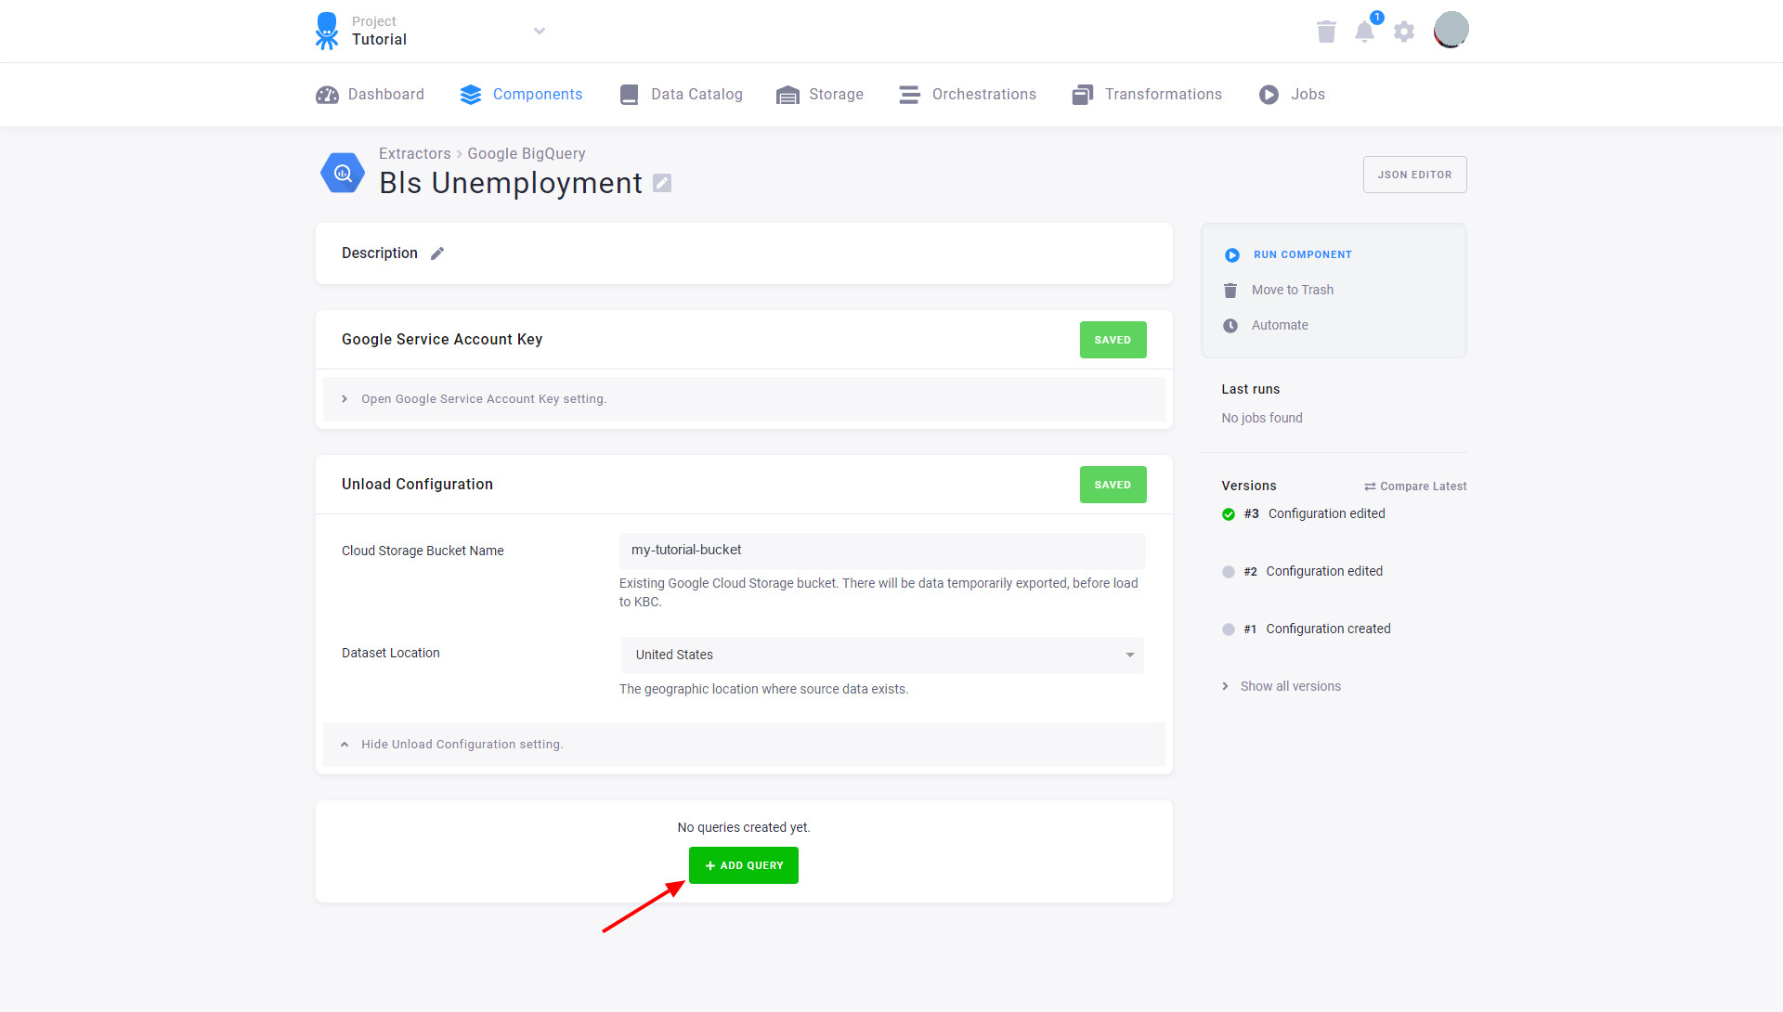
Task: Open the trash bin in header
Action: 1326,32
